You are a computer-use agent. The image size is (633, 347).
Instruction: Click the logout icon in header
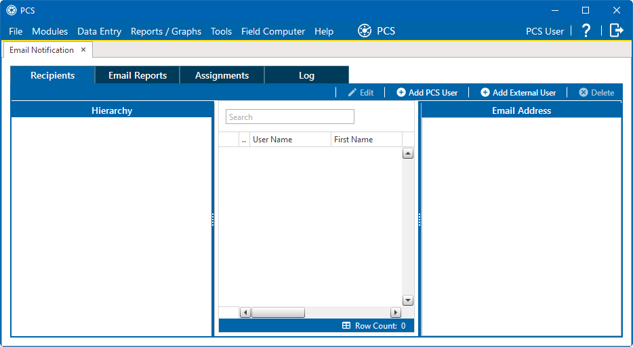tap(616, 30)
